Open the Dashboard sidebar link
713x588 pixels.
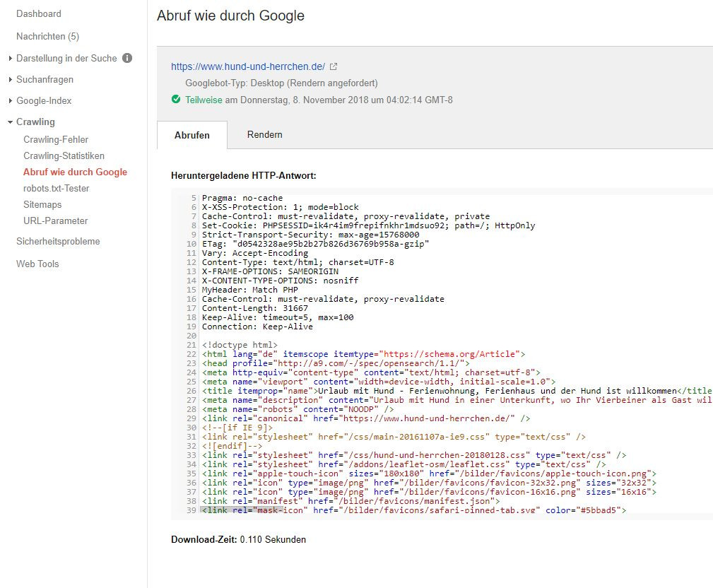39,13
